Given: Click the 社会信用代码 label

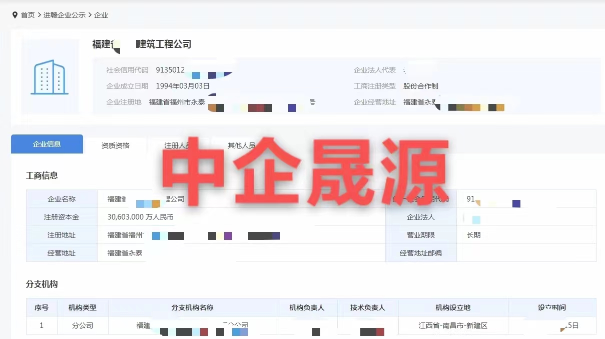Looking at the screenshot, I should click(x=127, y=70).
